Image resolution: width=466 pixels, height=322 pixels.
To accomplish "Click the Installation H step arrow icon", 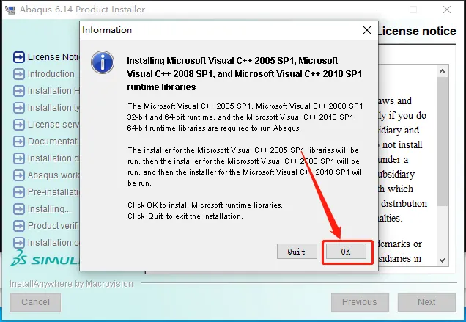I will click(x=19, y=91).
